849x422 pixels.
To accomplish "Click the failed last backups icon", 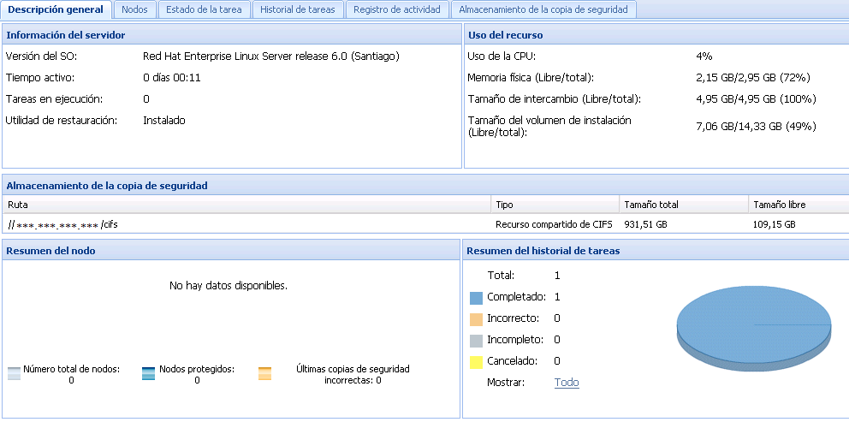I will [264, 373].
